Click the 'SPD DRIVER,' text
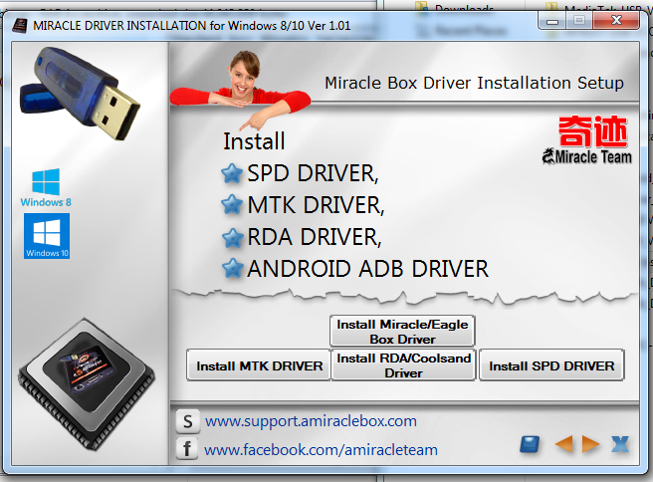Image resolution: width=653 pixels, height=482 pixels. (x=313, y=173)
